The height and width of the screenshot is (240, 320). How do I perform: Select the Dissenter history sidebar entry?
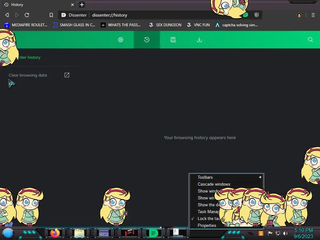coord(30,57)
